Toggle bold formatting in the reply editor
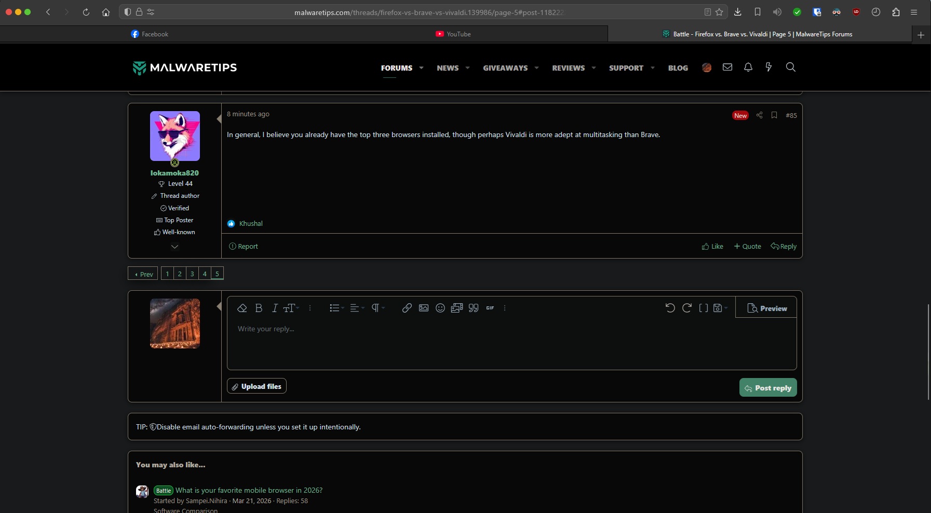 pyautogui.click(x=259, y=308)
